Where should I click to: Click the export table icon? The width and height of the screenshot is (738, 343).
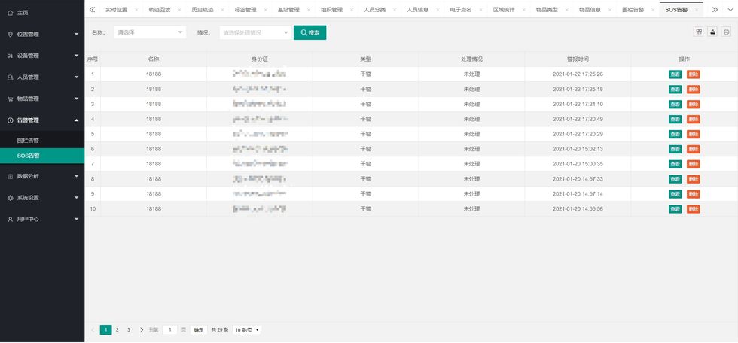click(x=712, y=32)
